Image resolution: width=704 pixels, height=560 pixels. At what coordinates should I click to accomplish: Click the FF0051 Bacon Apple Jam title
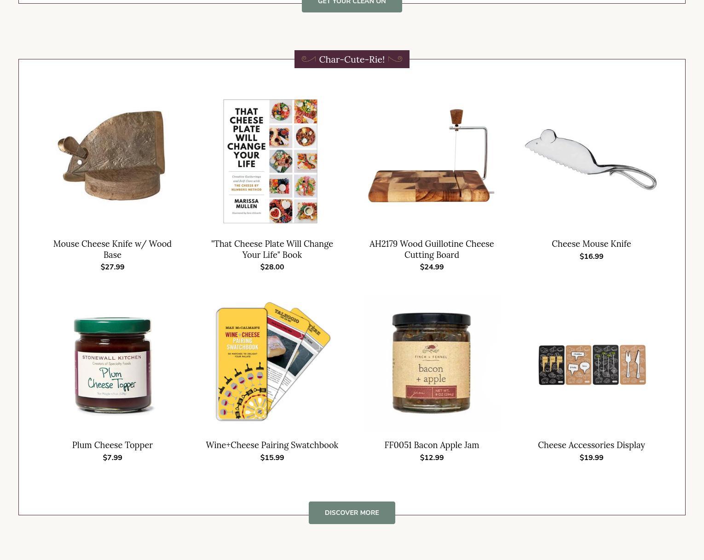(x=432, y=445)
